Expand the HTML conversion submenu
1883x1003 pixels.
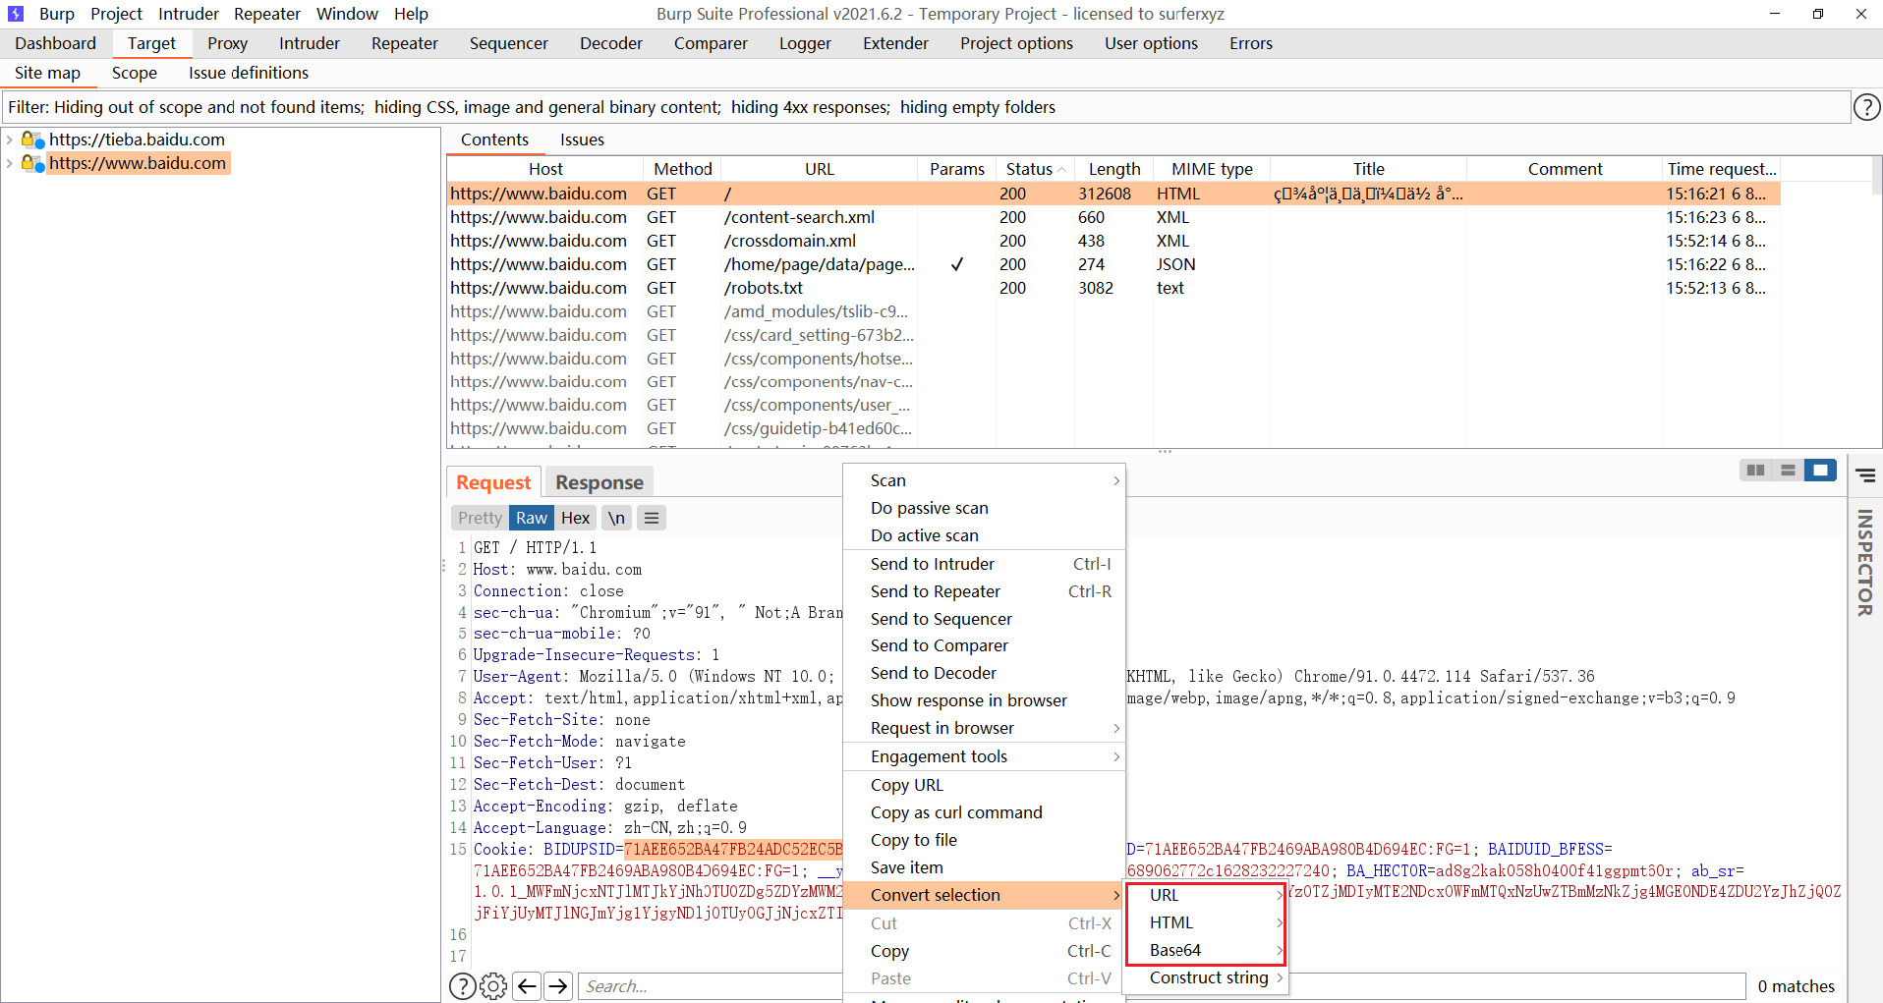[x=1206, y=922]
